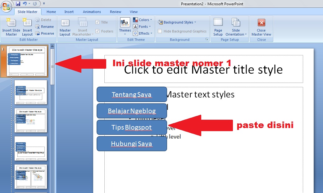
Task: Insert a new Slide Master
Action: (x=11, y=27)
